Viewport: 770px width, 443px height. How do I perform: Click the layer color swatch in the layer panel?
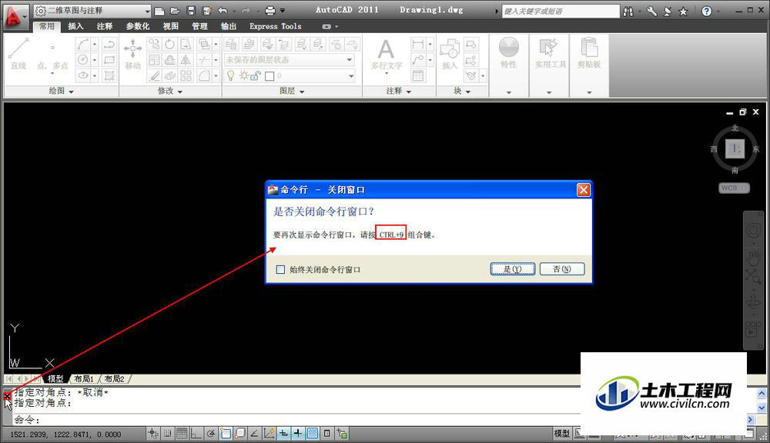pos(269,76)
